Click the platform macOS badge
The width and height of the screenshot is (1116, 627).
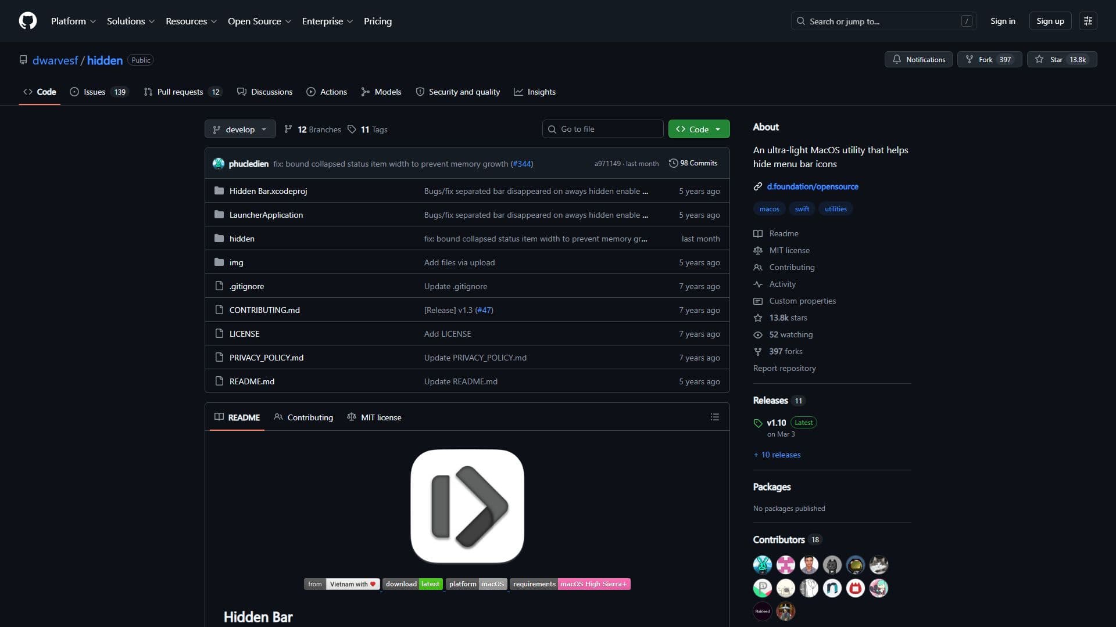point(477,584)
